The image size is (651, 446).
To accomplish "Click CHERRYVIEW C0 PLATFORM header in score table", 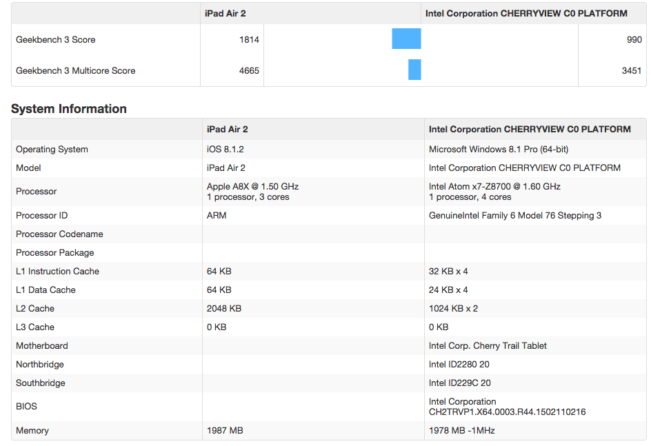I will click(x=526, y=13).
